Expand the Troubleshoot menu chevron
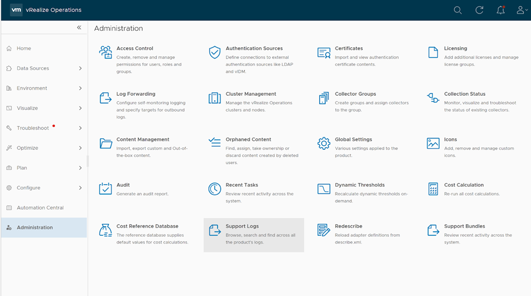This screenshot has height=296, width=531. coord(80,128)
